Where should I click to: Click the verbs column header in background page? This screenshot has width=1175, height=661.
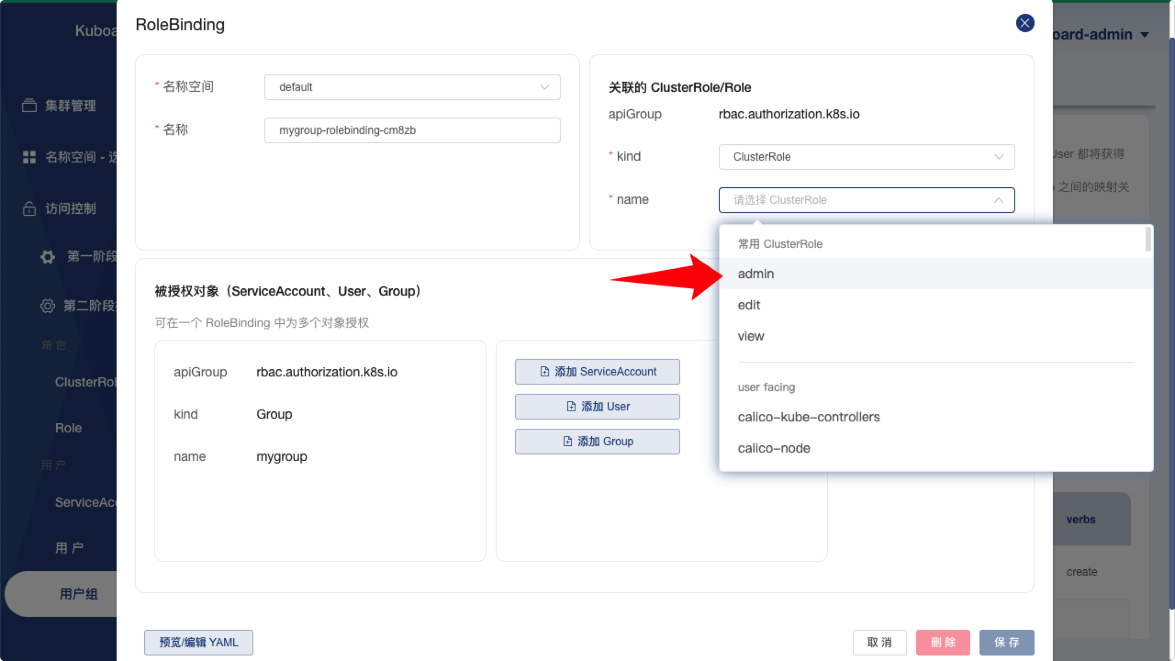(1081, 519)
